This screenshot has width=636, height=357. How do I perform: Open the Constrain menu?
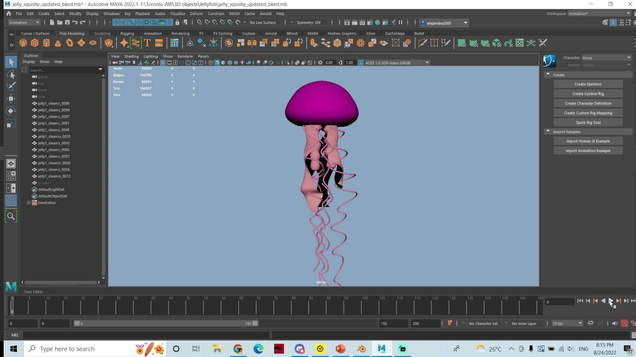[216, 14]
